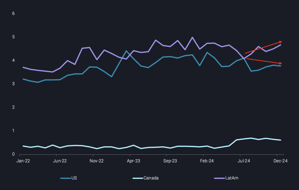Screen dimensions: 299x190
Task: Click the Sep-23 x-axis label
Action: coord(170,161)
